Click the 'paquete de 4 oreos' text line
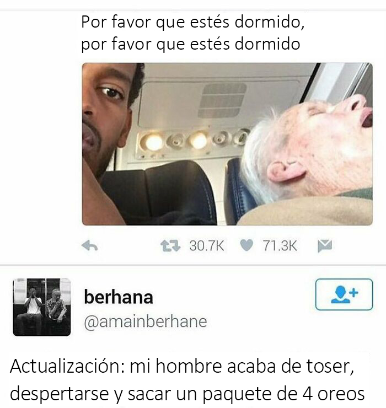Viewport: 386px width, 408px height. [283, 394]
